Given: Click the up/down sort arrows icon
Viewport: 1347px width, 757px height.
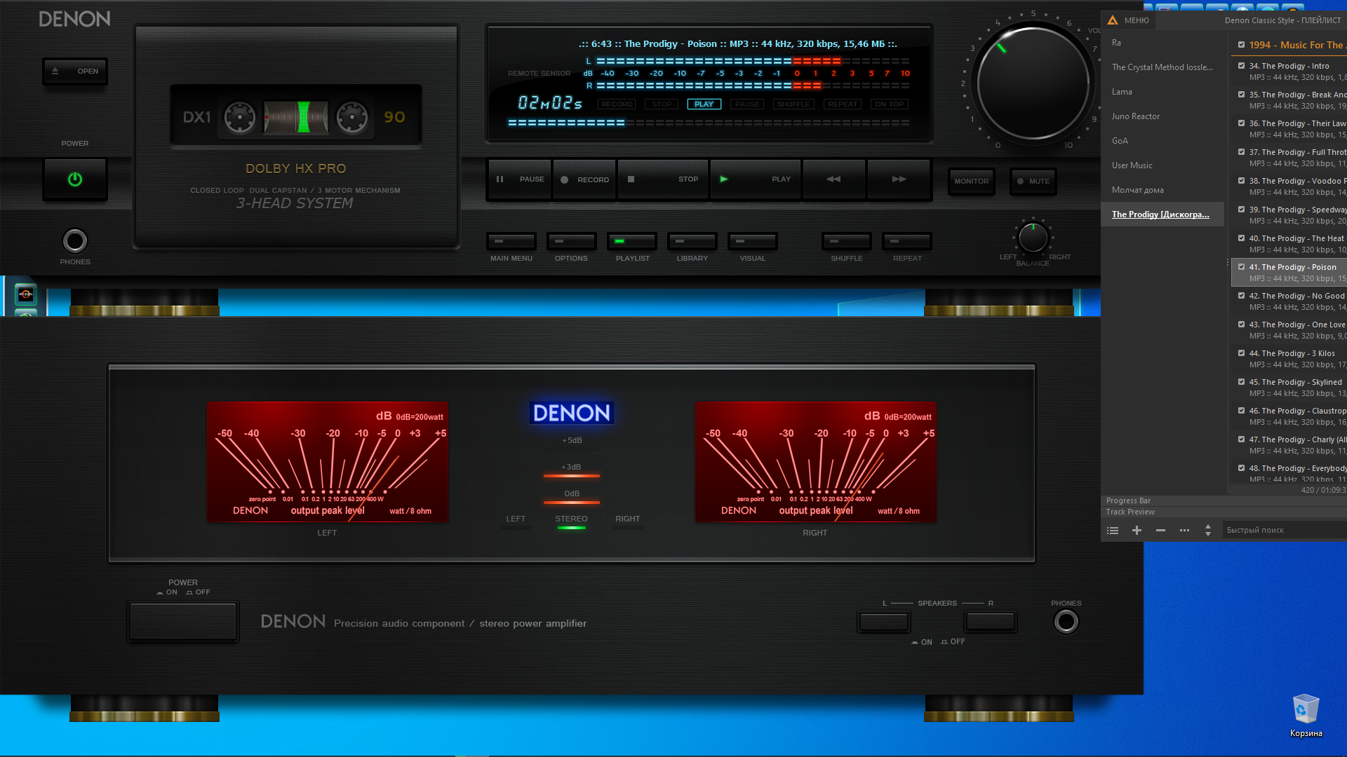Looking at the screenshot, I should coord(1208,531).
